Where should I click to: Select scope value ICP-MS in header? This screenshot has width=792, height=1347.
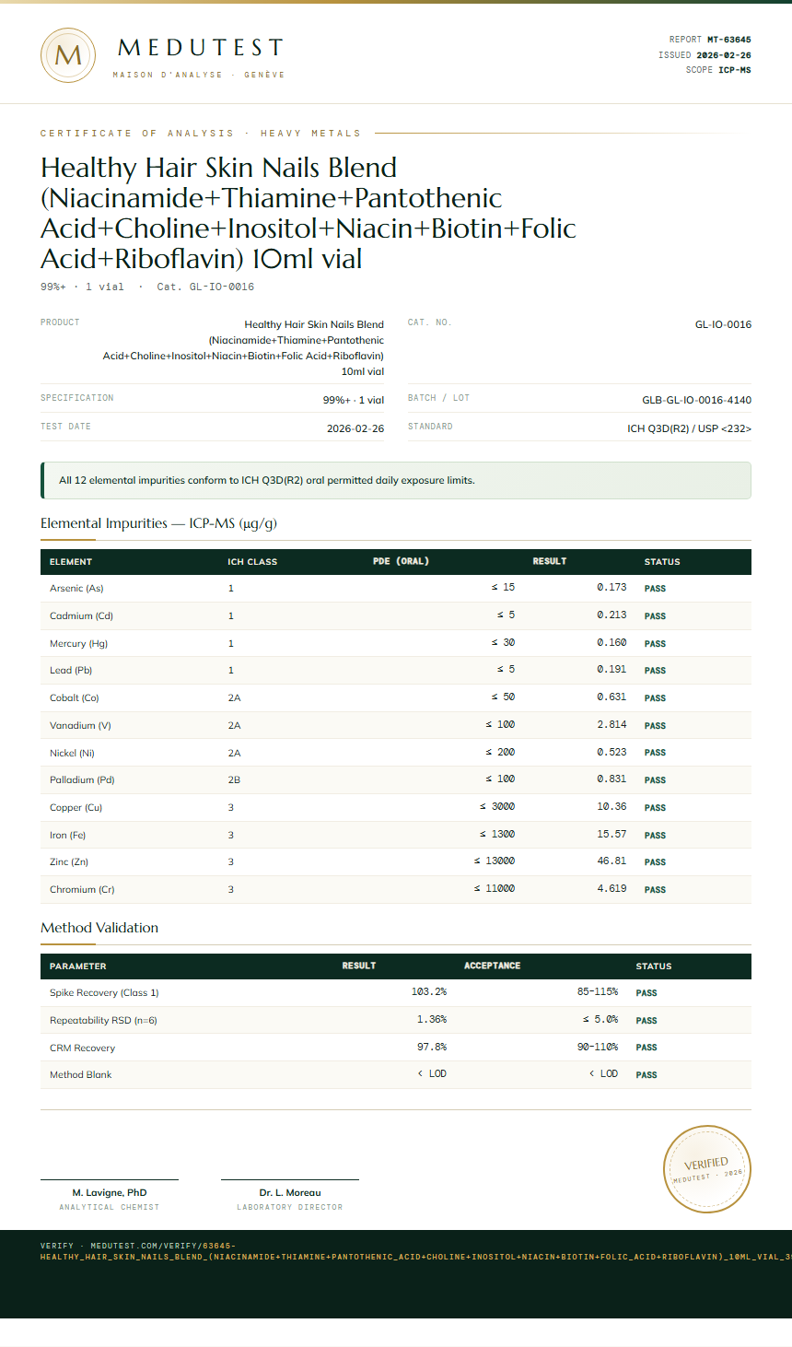point(735,70)
